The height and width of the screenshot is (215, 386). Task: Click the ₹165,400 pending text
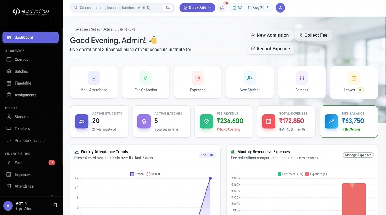pyautogui.click(x=228, y=130)
